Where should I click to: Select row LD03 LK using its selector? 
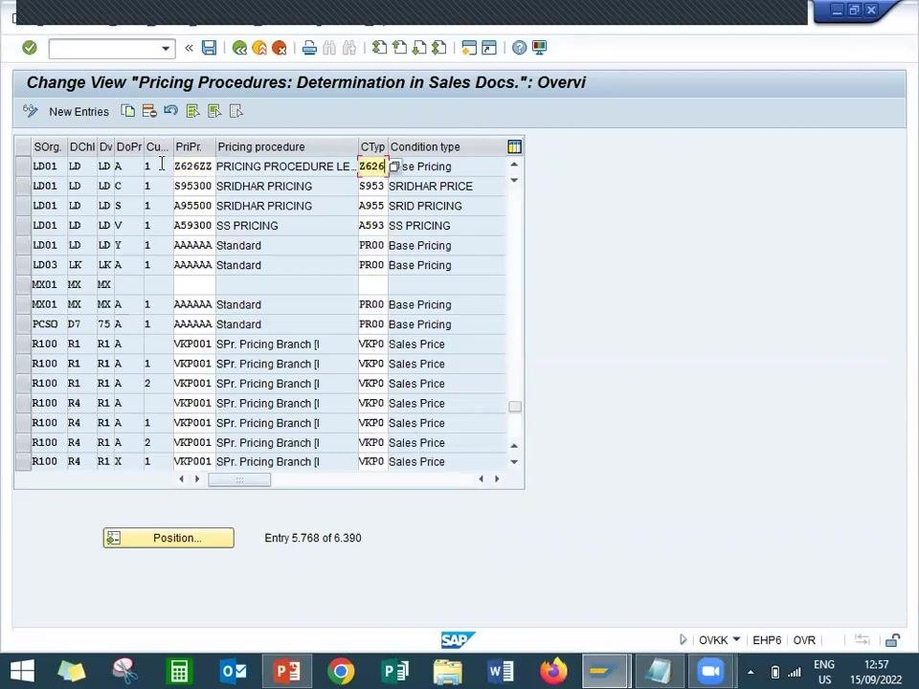coord(23,265)
